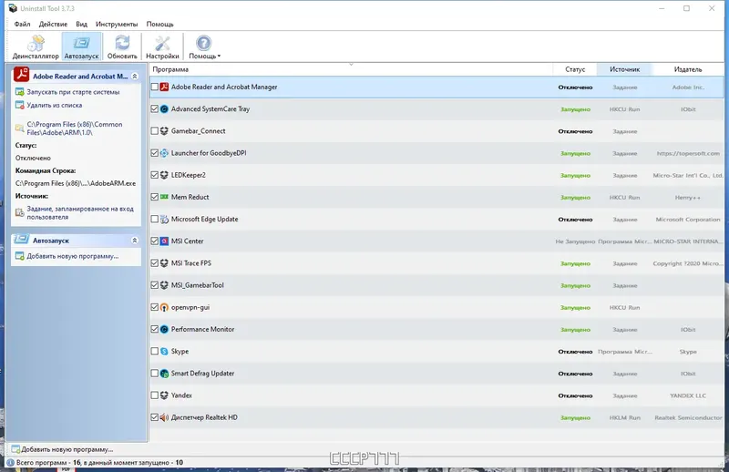Click the Henry++ publisher cell
Viewport: 729px width, 472px height.
688,198
